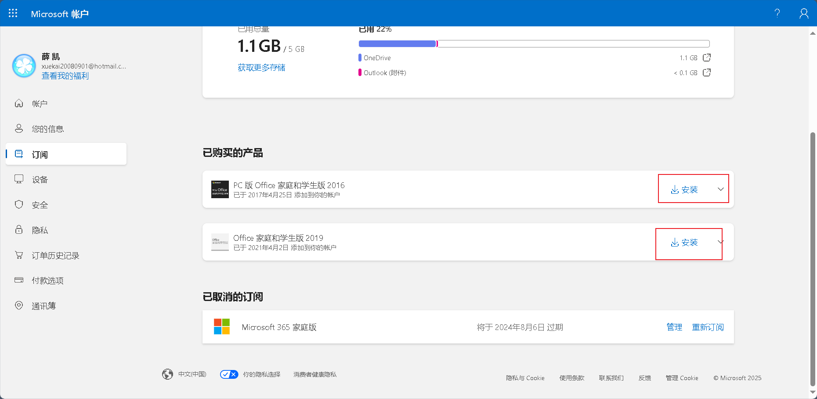Screen dimensions: 817x399
Task: Click the help question mark icon
Action: (777, 13)
